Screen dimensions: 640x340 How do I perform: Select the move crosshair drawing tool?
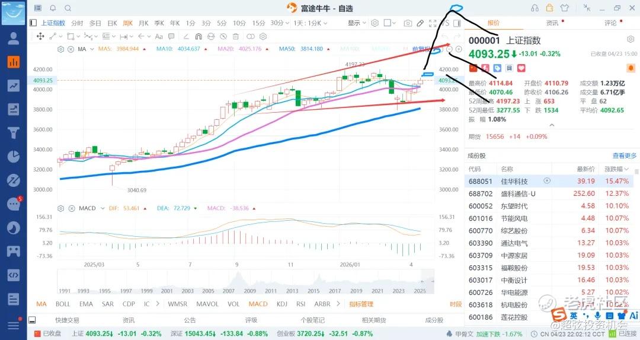[40, 36]
